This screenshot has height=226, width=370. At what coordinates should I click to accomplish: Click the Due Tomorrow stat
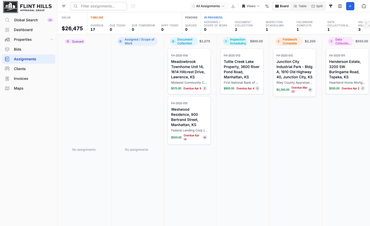coord(143,27)
